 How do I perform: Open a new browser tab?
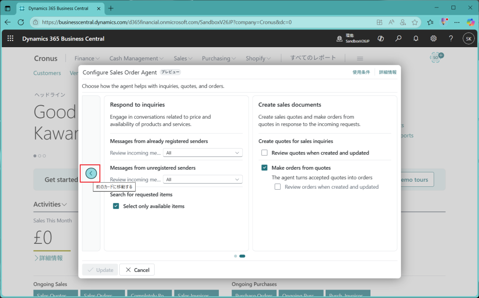coord(111,8)
